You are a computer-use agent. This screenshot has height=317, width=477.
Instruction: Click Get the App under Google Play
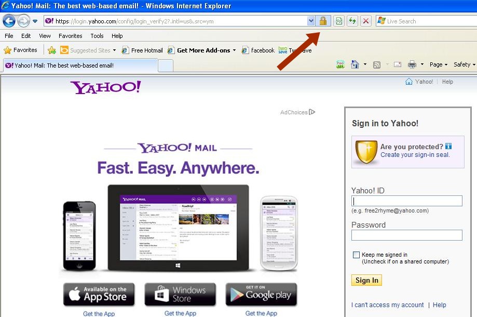click(x=261, y=313)
